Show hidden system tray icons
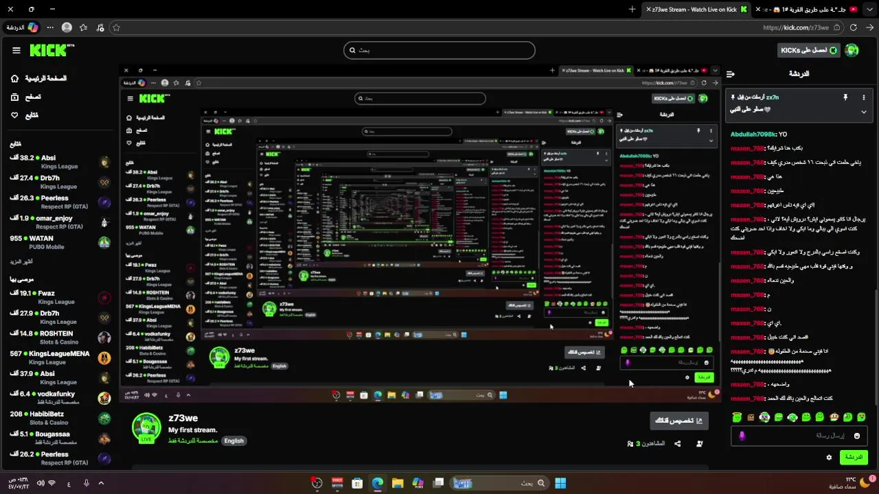 (101, 483)
